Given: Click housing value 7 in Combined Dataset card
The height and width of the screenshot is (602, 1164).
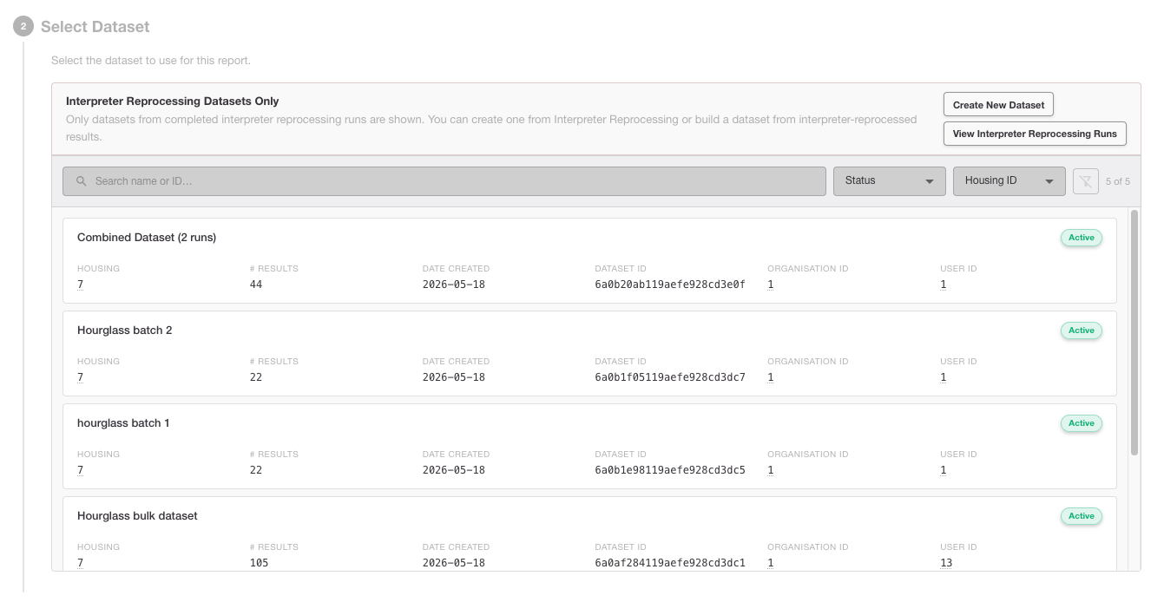Looking at the screenshot, I should 80,285.
